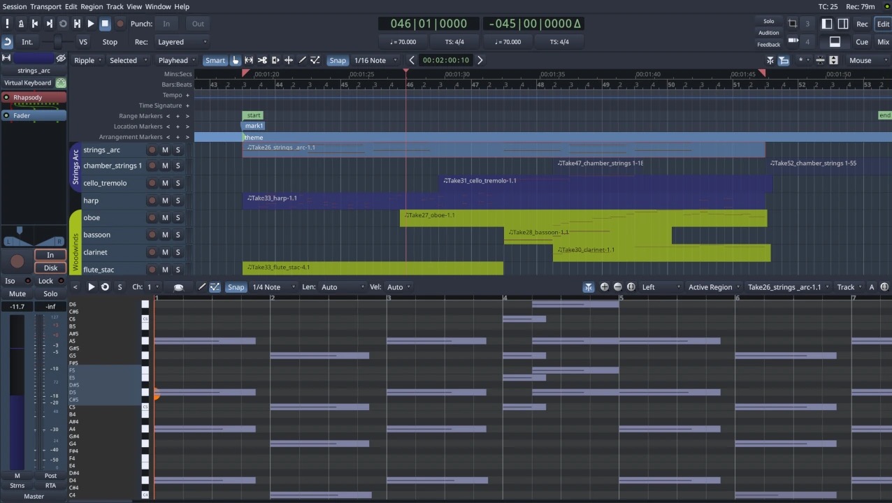The width and height of the screenshot is (892, 503).
Task: Select the Grab hand tool
Action: click(236, 60)
